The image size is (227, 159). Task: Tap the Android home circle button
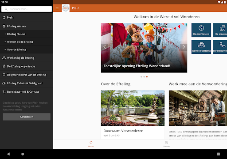click(x=23, y=154)
